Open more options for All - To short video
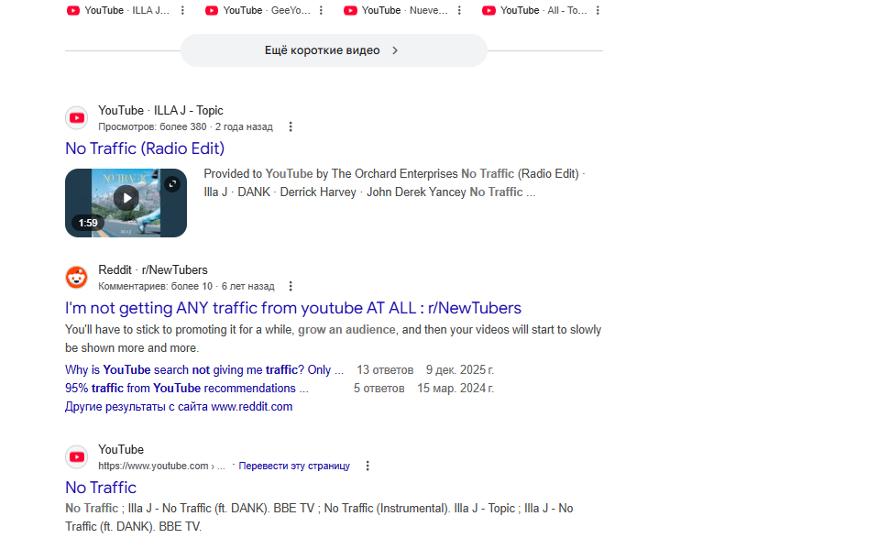 click(x=598, y=10)
